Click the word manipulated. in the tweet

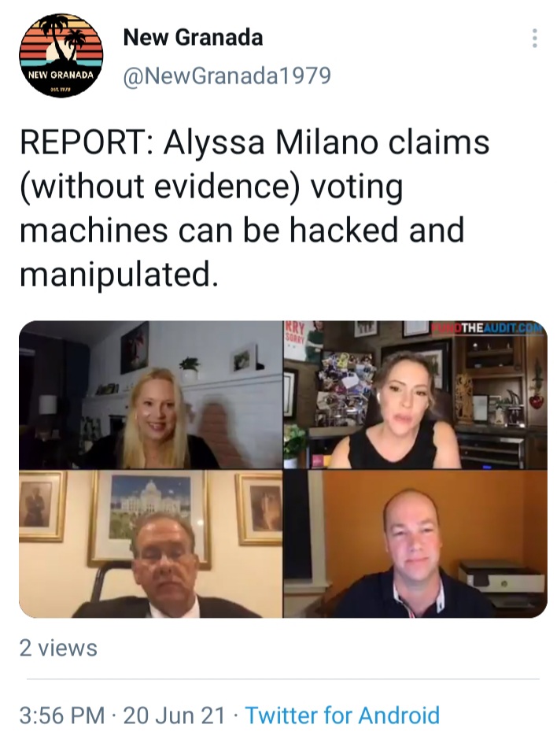(x=120, y=275)
